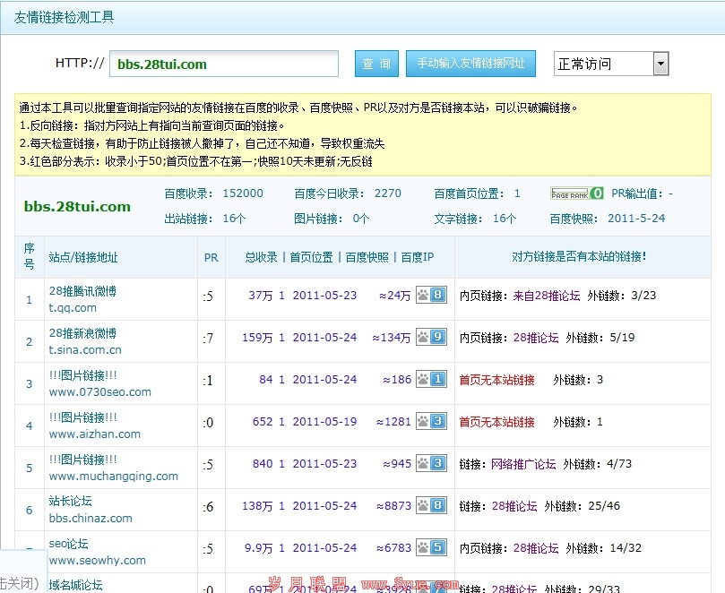The height and width of the screenshot is (593, 725).
Task: Open the 站长论坛 site link
Action: coord(70,501)
